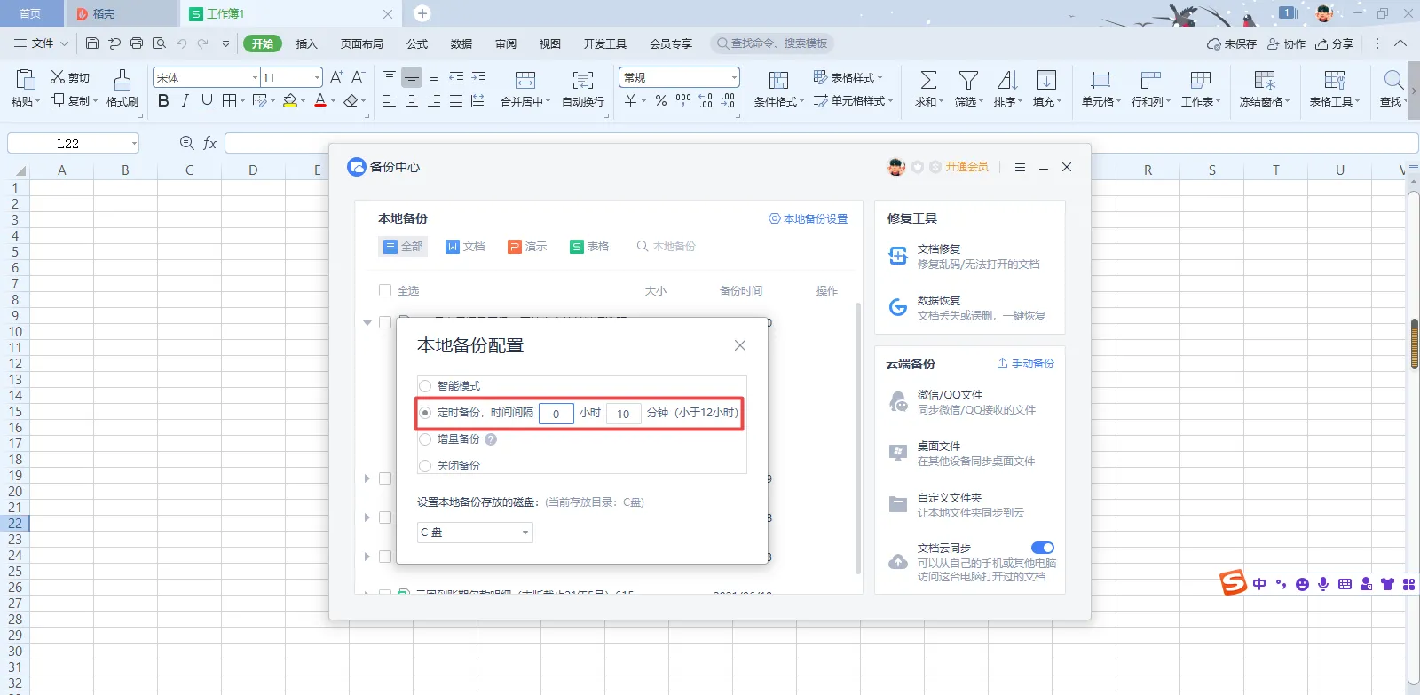
Task: Select Timed Backup (定时备份) radio button
Action: point(425,413)
